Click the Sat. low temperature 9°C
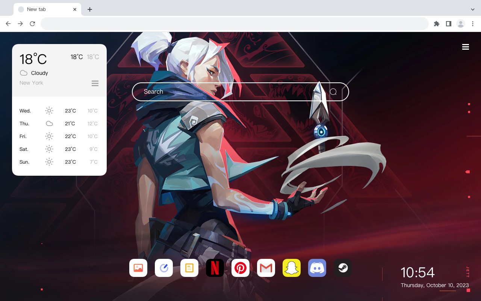The image size is (481, 301). click(94, 149)
